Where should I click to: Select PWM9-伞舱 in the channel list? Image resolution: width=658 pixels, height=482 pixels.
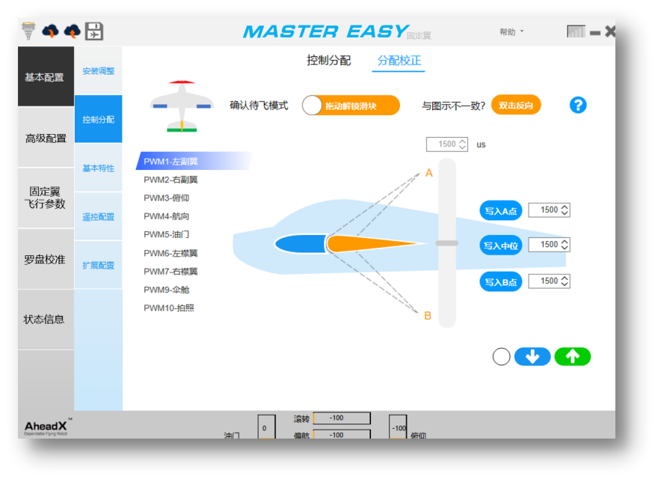[x=167, y=290]
